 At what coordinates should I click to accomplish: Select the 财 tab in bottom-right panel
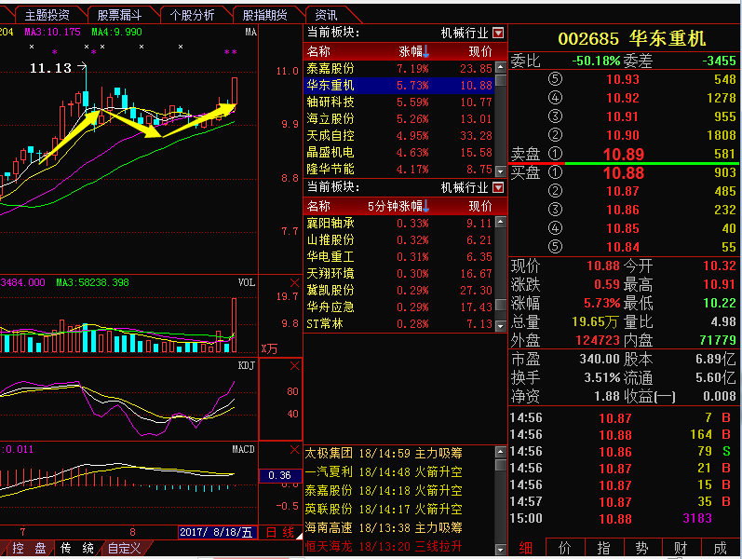(680, 549)
